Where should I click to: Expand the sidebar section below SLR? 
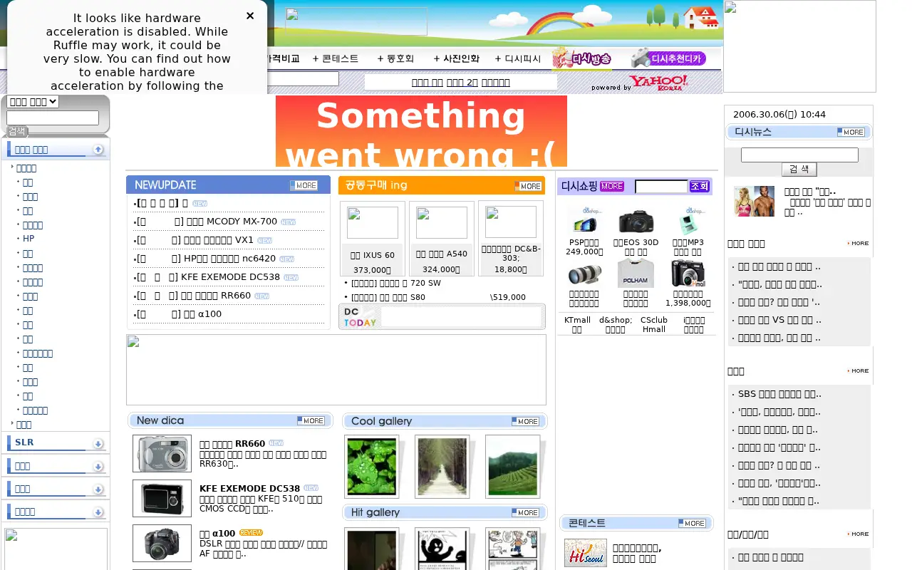pos(98,466)
